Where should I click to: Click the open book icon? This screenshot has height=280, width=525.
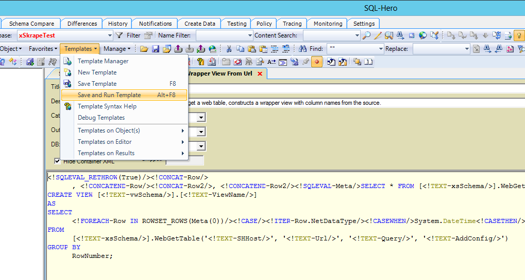[x=368, y=62]
